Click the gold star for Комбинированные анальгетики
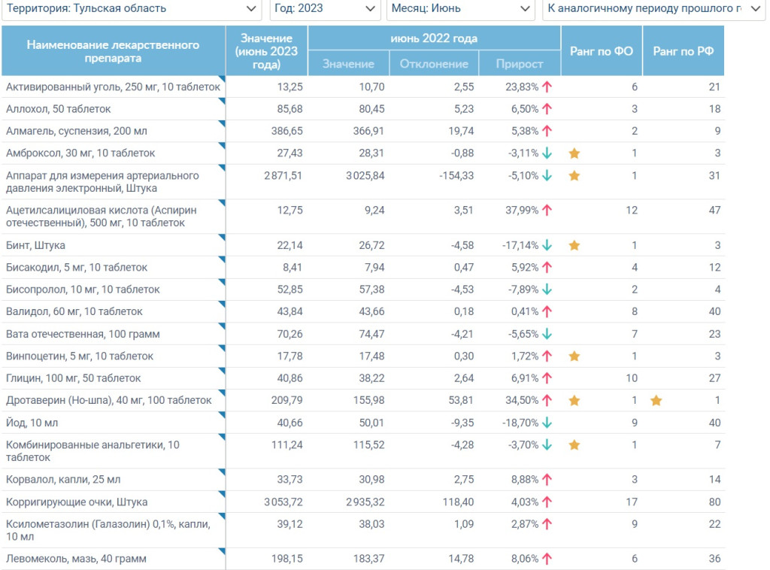Screen dimensions: 770x570 (574, 445)
